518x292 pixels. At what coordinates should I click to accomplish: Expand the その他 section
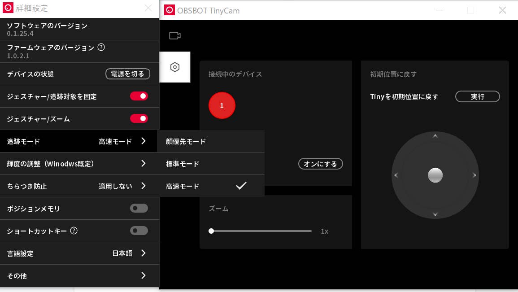[x=143, y=275]
